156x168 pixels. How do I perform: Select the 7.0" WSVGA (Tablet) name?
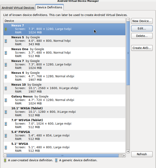(x=27, y=120)
